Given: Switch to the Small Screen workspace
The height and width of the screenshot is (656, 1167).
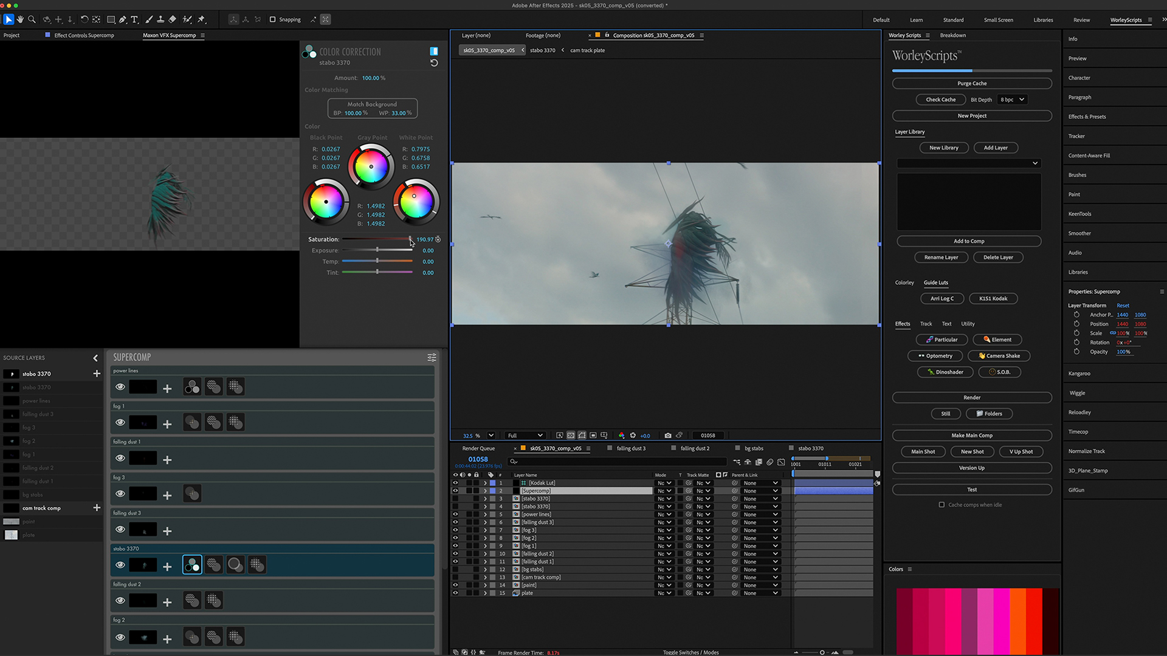Looking at the screenshot, I should [998, 20].
